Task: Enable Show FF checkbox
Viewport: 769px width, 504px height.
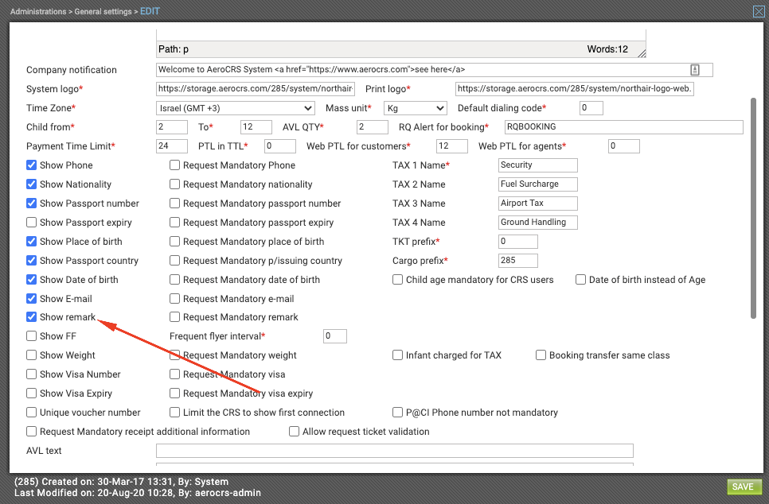Action: pyautogui.click(x=31, y=336)
